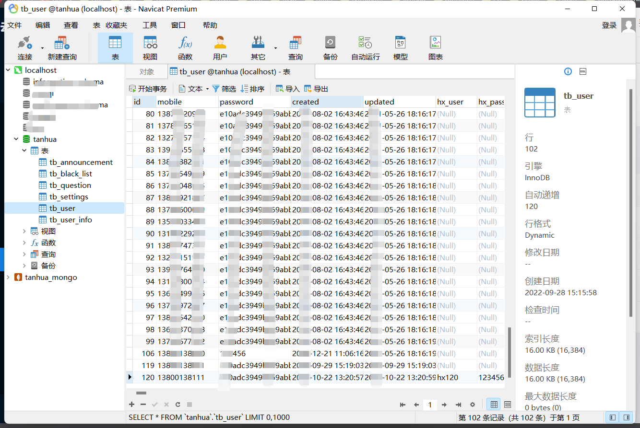Open the 用户 (User) toolbar icon

[x=220, y=48]
